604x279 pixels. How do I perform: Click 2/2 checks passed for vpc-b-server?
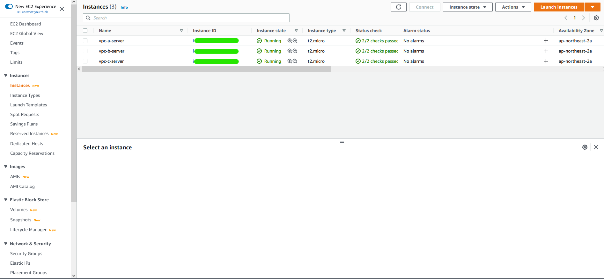tap(377, 51)
